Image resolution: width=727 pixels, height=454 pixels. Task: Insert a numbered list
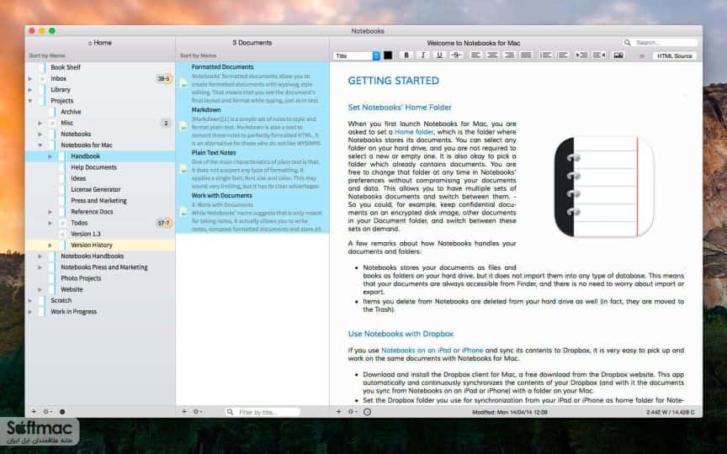546,55
